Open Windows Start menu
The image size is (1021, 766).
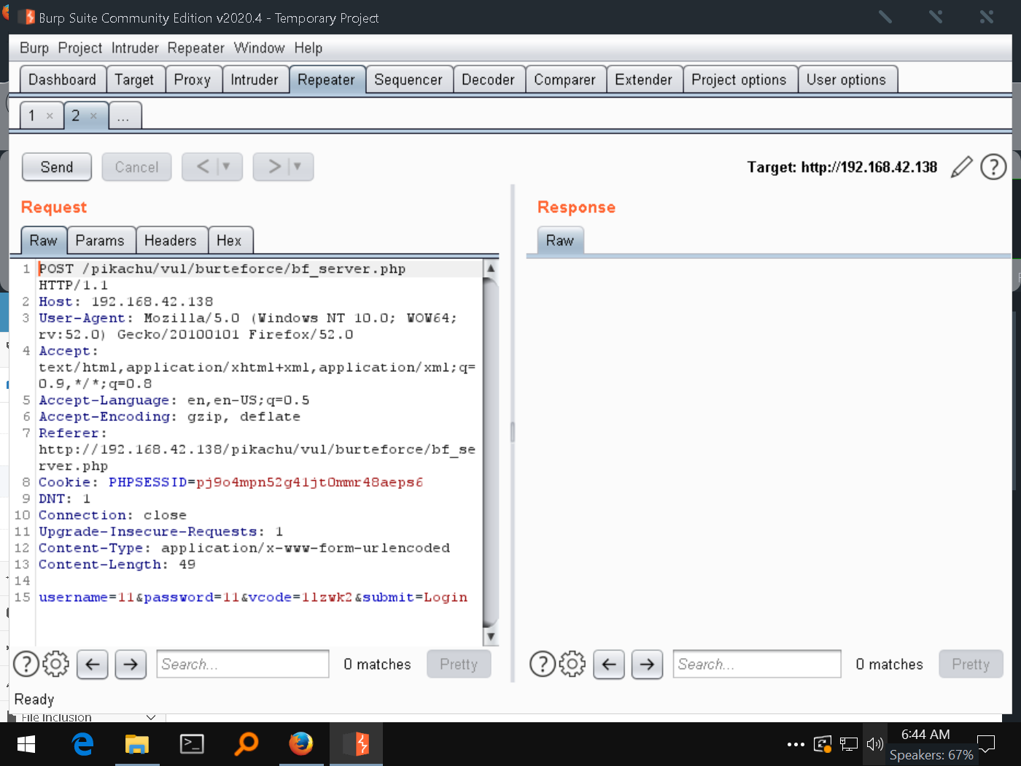click(26, 744)
